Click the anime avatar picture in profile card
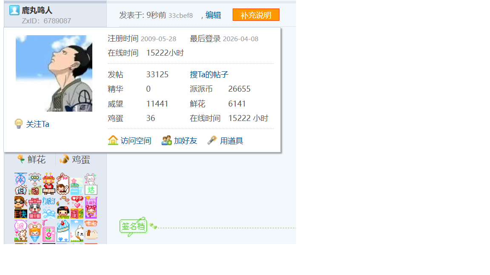This screenshot has width=490, height=275. click(x=54, y=73)
